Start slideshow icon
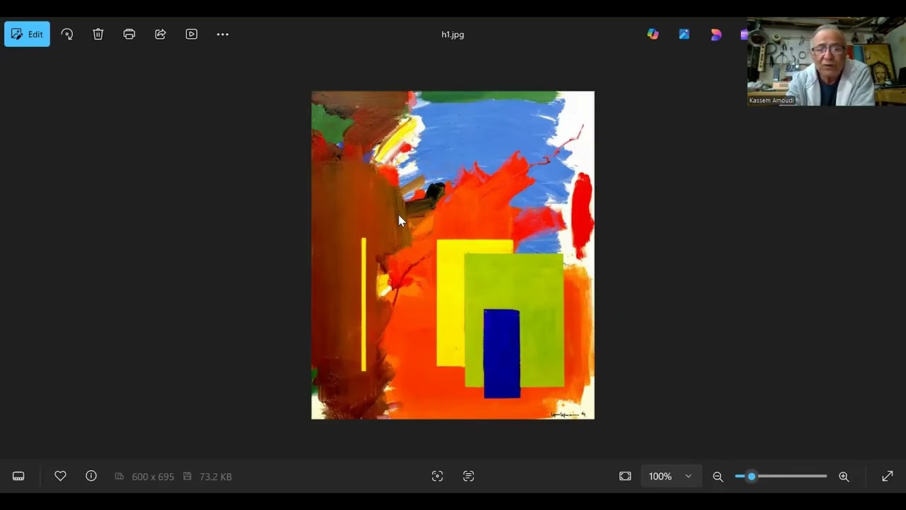This screenshot has height=510, width=906. [192, 34]
